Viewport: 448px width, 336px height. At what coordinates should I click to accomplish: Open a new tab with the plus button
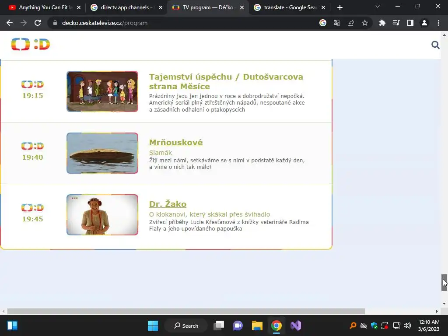click(339, 7)
